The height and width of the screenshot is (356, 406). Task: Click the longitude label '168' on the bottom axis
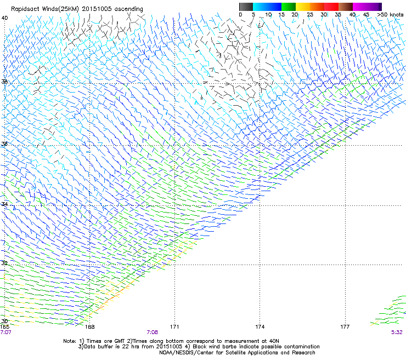click(x=89, y=326)
